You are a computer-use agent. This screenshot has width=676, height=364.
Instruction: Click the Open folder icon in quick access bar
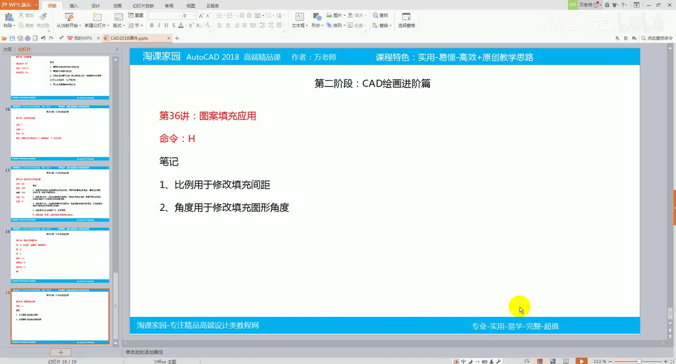[5, 38]
